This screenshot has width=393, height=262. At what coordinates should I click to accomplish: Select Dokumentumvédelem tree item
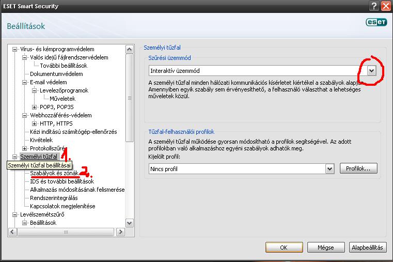pyautogui.click(x=56, y=74)
